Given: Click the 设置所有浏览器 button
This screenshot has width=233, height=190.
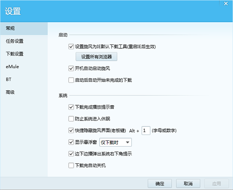Looking at the screenshot, I should pyautogui.click(x=97, y=57).
